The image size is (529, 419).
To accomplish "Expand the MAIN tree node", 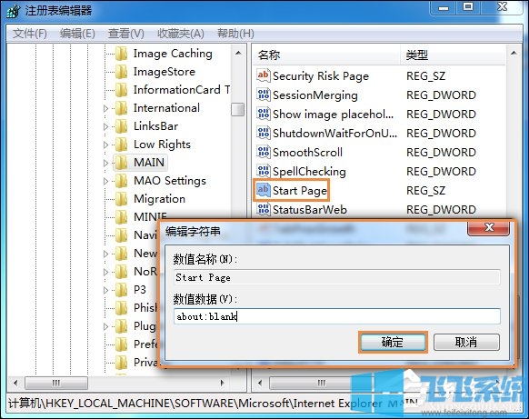I will click(x=105, y=164).
